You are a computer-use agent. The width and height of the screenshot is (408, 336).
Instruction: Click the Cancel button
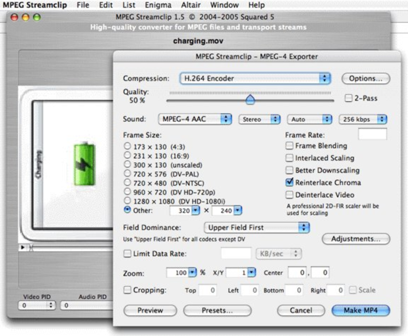pyautogui.click(x=301, y=310)
